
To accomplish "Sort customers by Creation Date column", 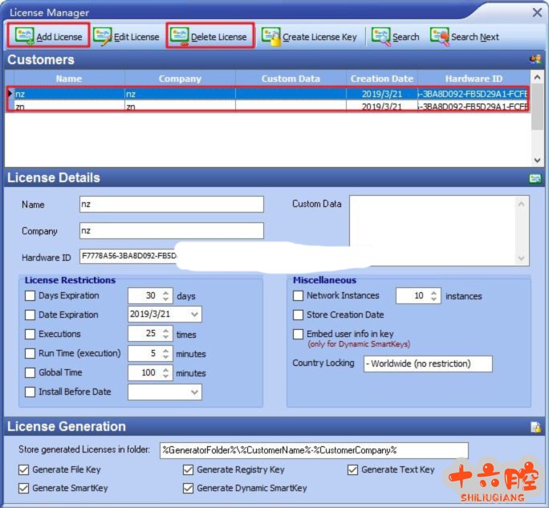I will [x=381, y=79].
